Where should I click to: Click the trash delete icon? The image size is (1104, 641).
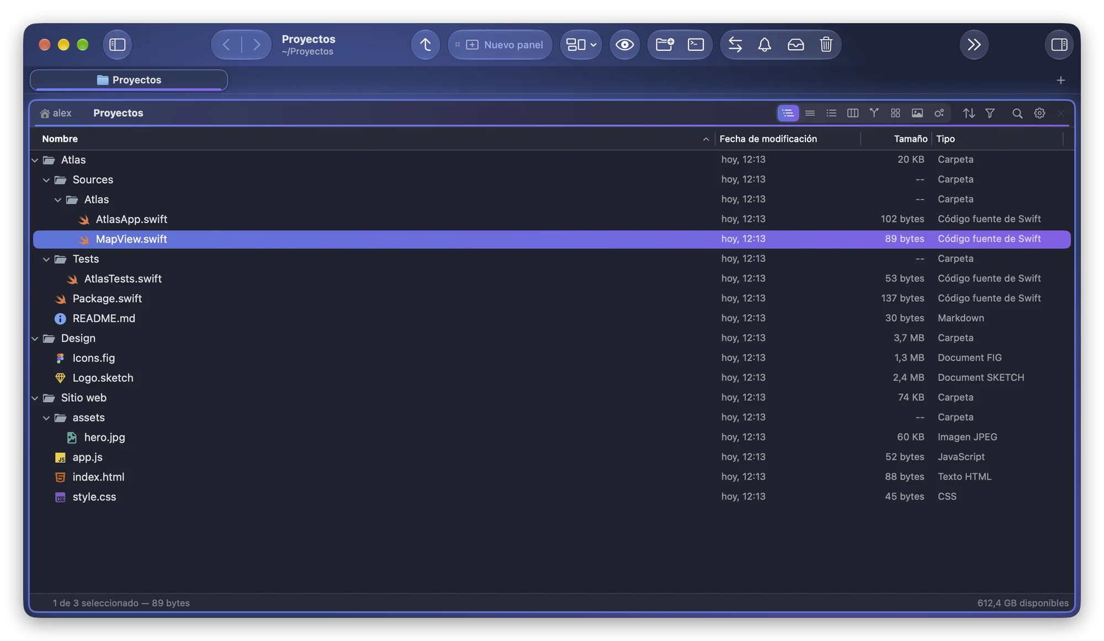click(826, 45)
